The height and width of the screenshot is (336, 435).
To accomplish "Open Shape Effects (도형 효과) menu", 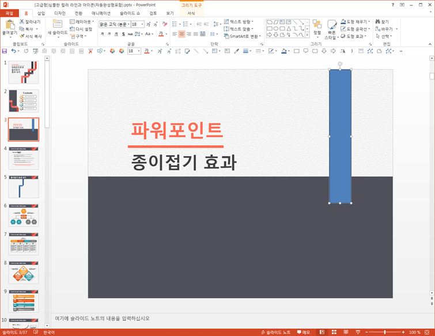I will pos(354,36).
